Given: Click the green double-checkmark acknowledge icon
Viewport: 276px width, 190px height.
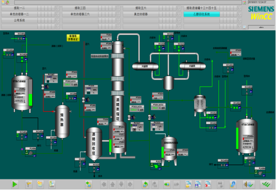Looking at the screenshot, I should click(266, 184).
